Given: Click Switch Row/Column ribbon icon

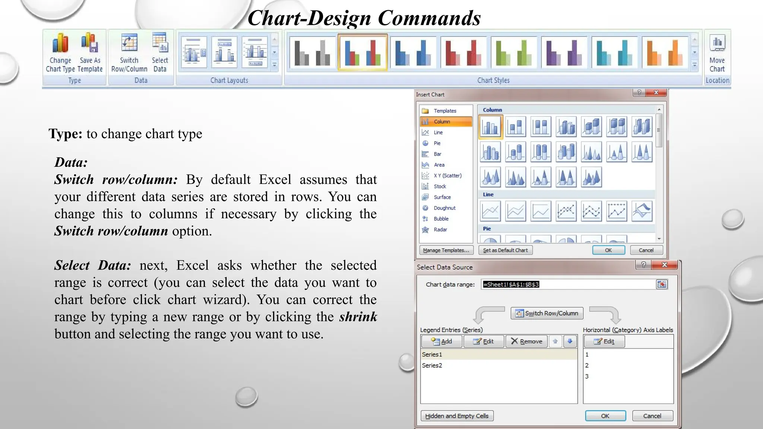Looking at the screenshot, I should [129, 53].
